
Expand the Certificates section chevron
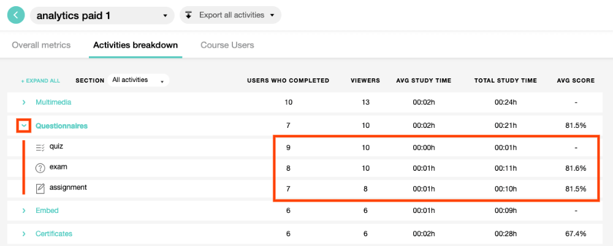pos(24,234)
